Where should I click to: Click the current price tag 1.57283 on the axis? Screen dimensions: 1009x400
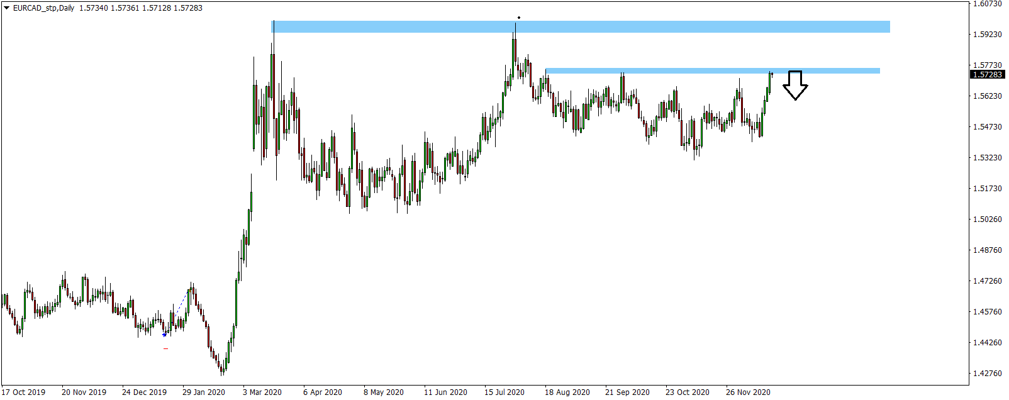coord(988,75)
